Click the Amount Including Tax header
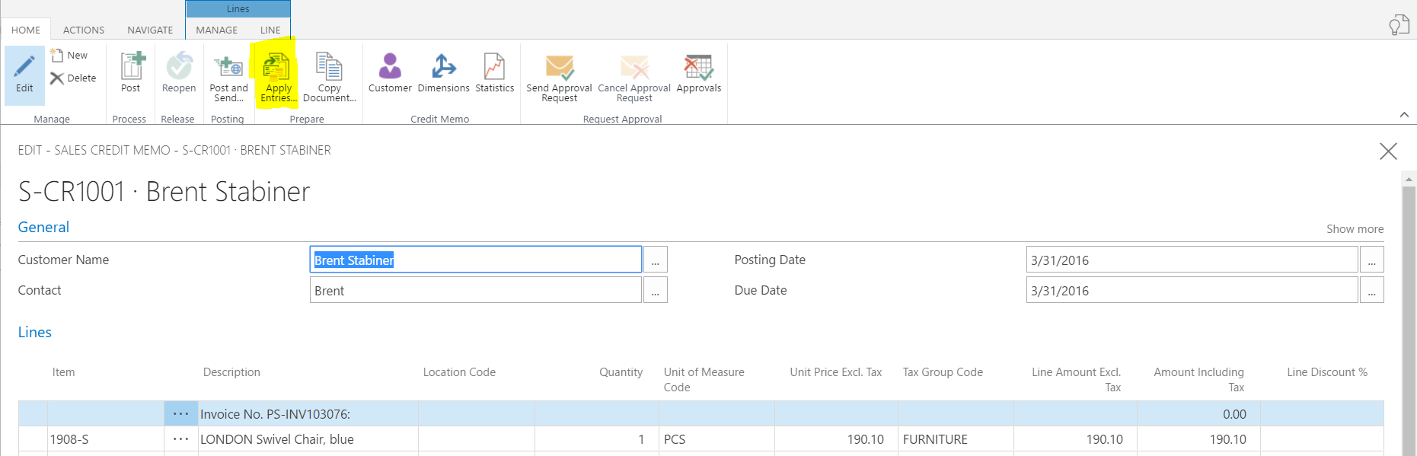 pyautogui.click(x=1198, y=380)
